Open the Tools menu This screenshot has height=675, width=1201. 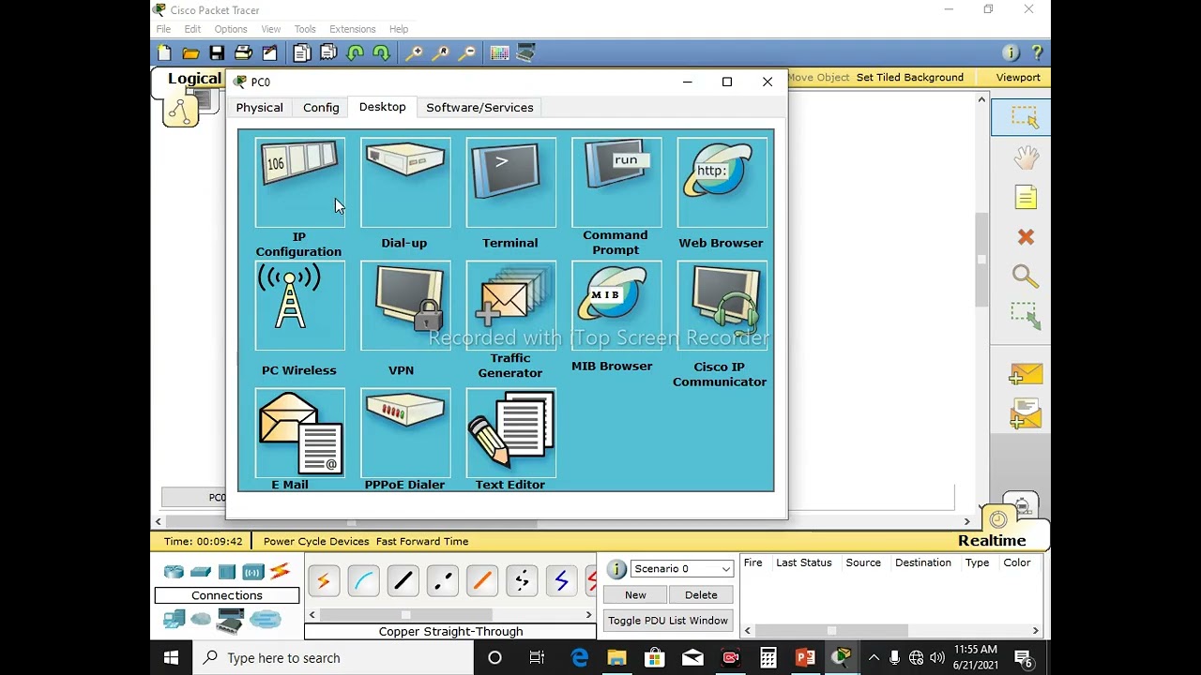(x=305, y=29)
